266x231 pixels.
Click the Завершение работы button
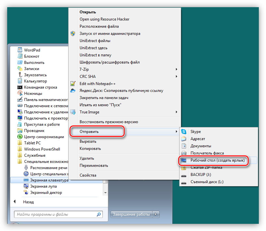click(x=131, y=214)
